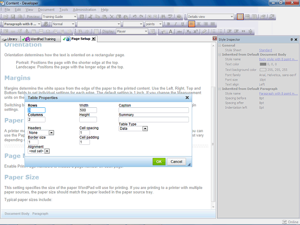Click the Paste clipboard icon
300x225 pixels.
click(105, 17)
